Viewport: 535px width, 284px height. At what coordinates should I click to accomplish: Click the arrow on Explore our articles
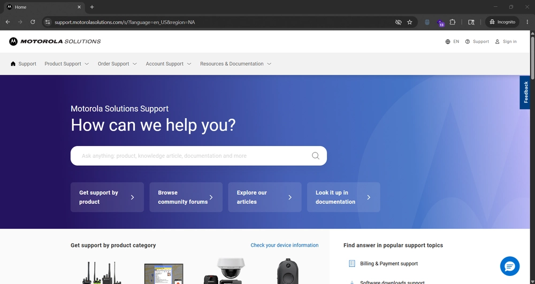290,197
